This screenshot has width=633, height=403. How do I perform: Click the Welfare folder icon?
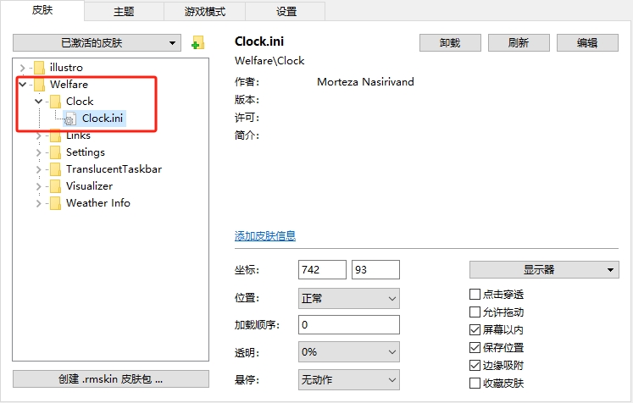point(38,85)
